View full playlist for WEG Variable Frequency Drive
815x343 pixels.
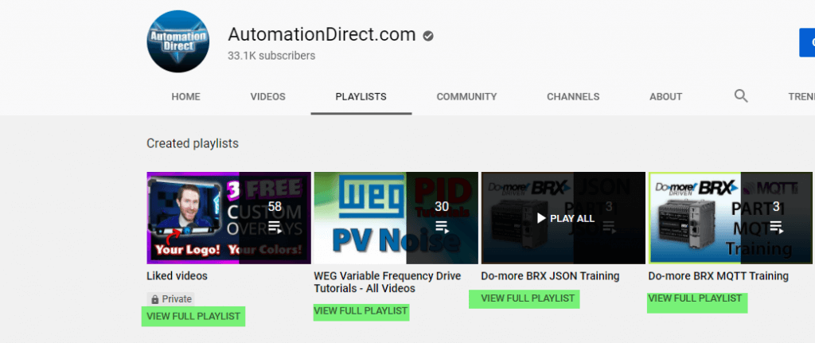[361, 310]
